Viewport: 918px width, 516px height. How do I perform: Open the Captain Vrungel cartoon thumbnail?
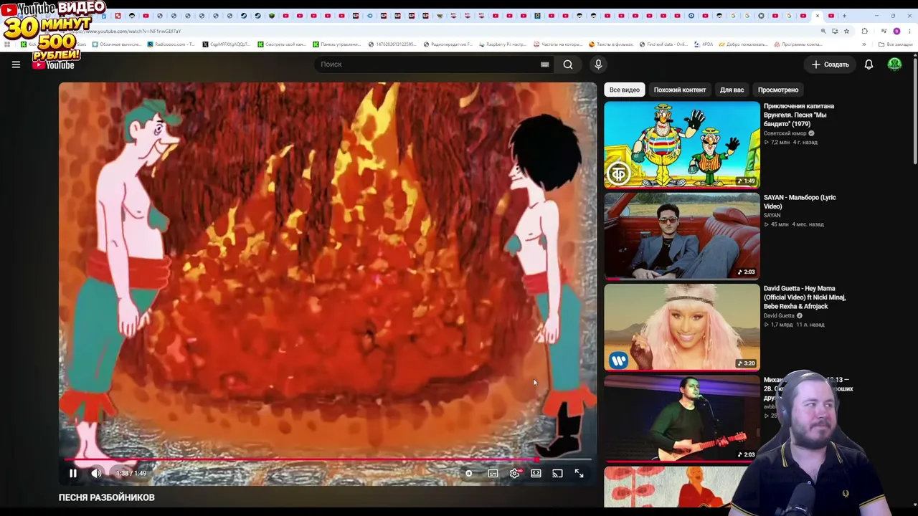[x=681, y=144]
